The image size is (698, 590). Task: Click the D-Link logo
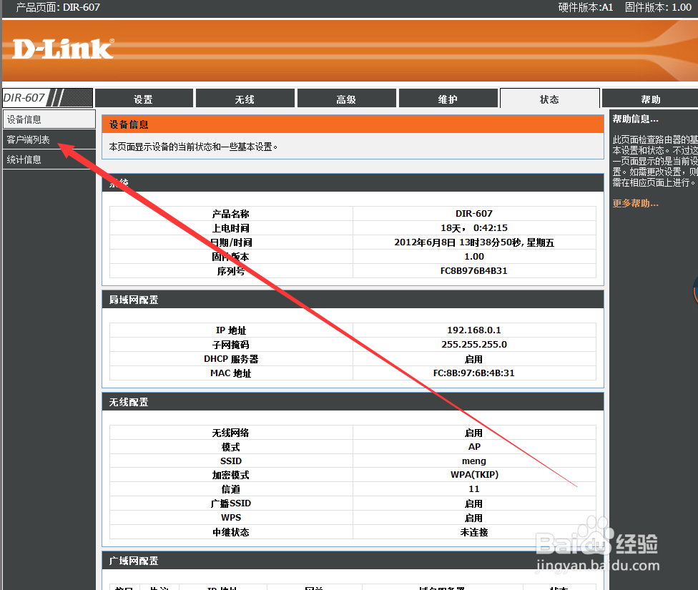63,49
